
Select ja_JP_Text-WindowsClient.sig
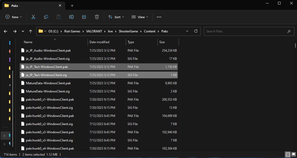point(99,75)
